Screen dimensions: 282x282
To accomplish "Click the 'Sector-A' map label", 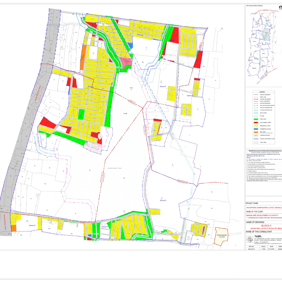I will point(98,23).
